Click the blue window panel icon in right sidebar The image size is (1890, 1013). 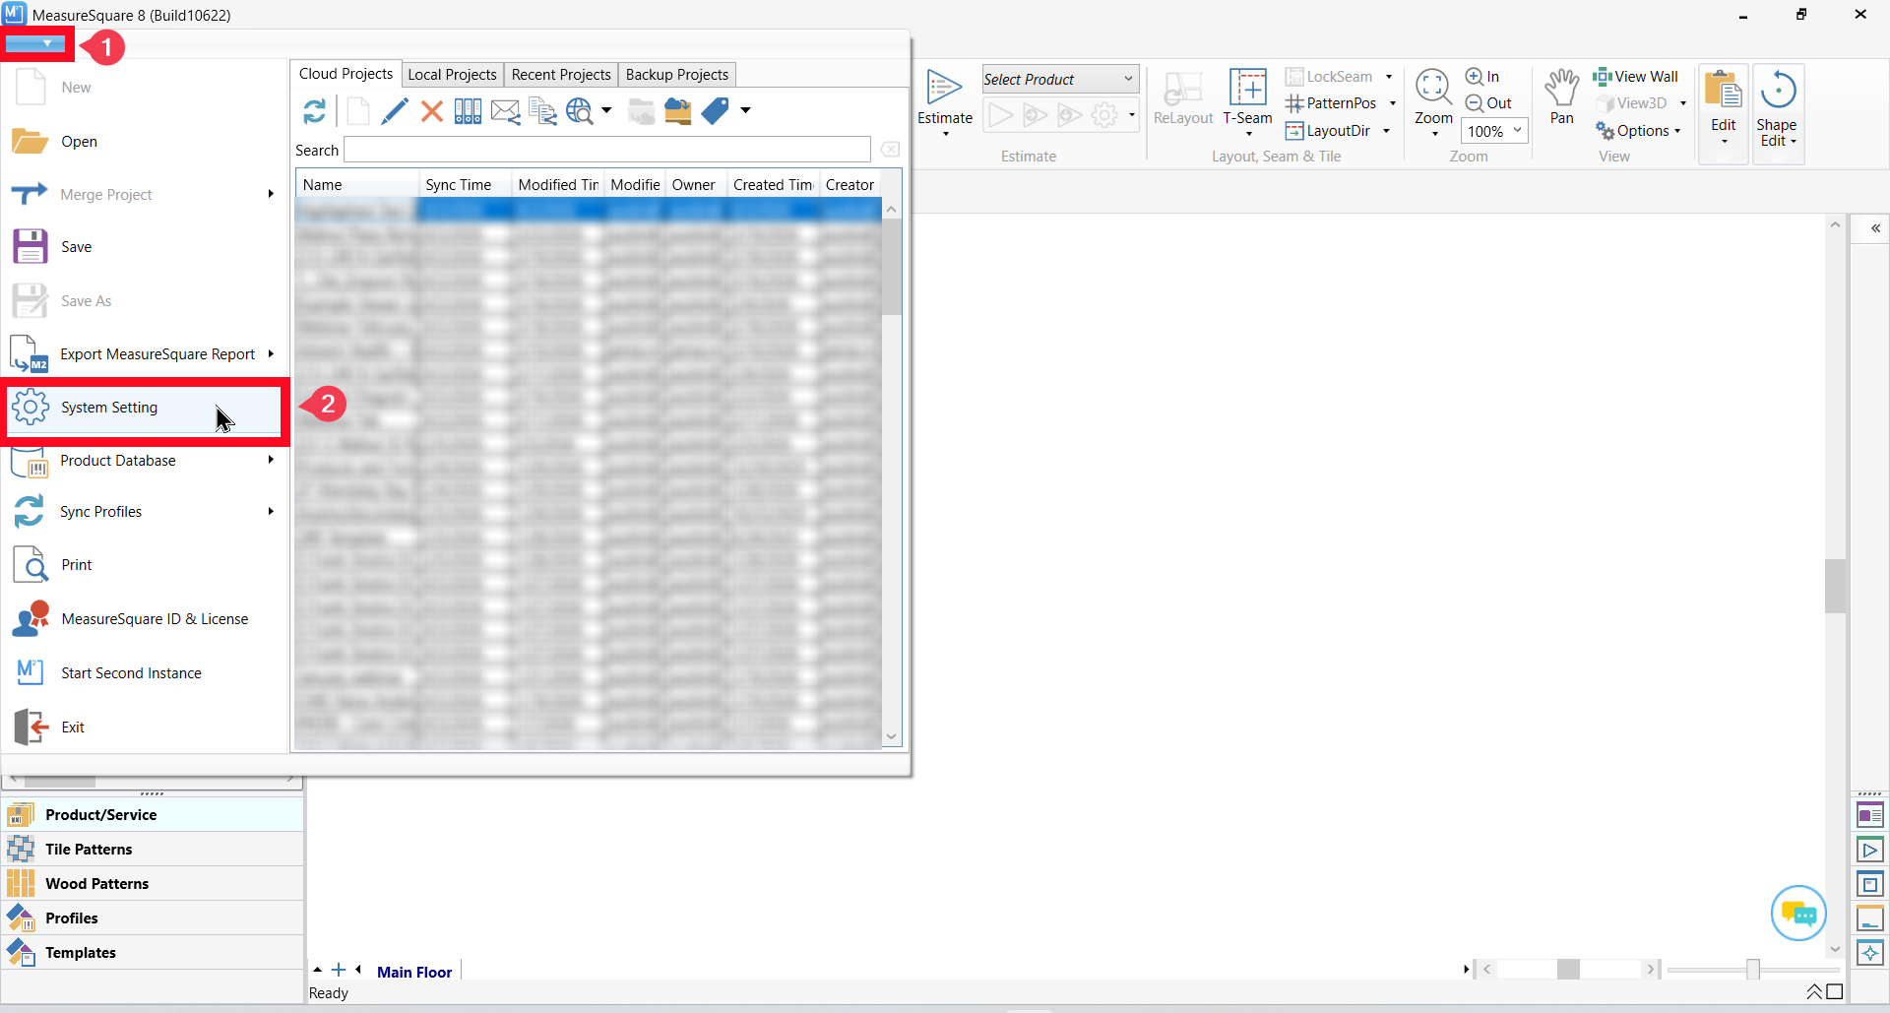(1870, 884)
